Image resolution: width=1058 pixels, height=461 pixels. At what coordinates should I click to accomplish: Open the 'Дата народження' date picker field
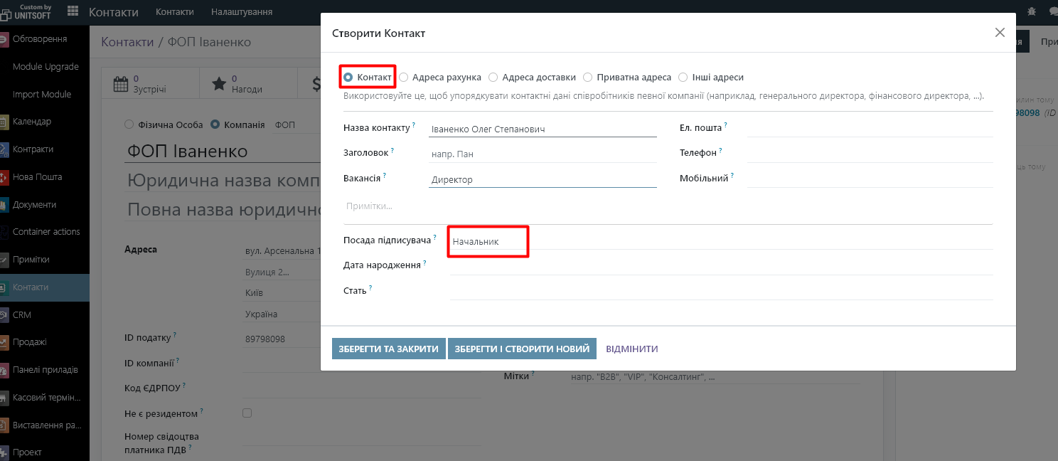(x=720, y=265)
